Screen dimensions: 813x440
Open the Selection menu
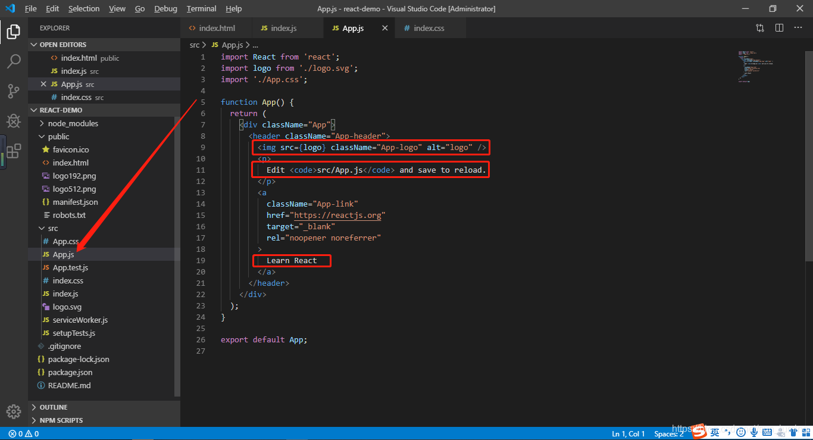pyautogui.click(x=84, y=8)
